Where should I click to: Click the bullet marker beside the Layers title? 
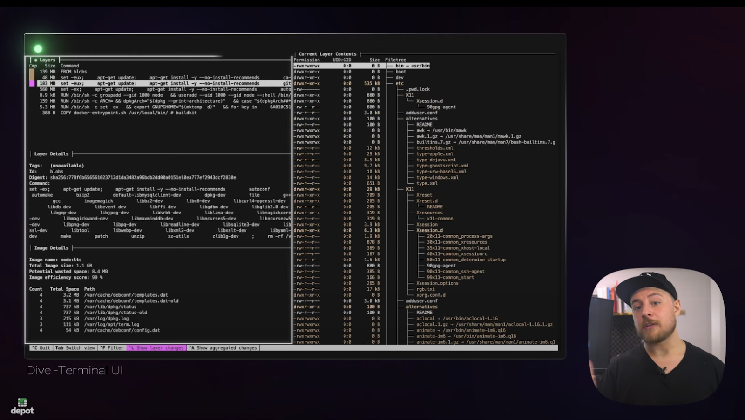click(x=35, y=60)
